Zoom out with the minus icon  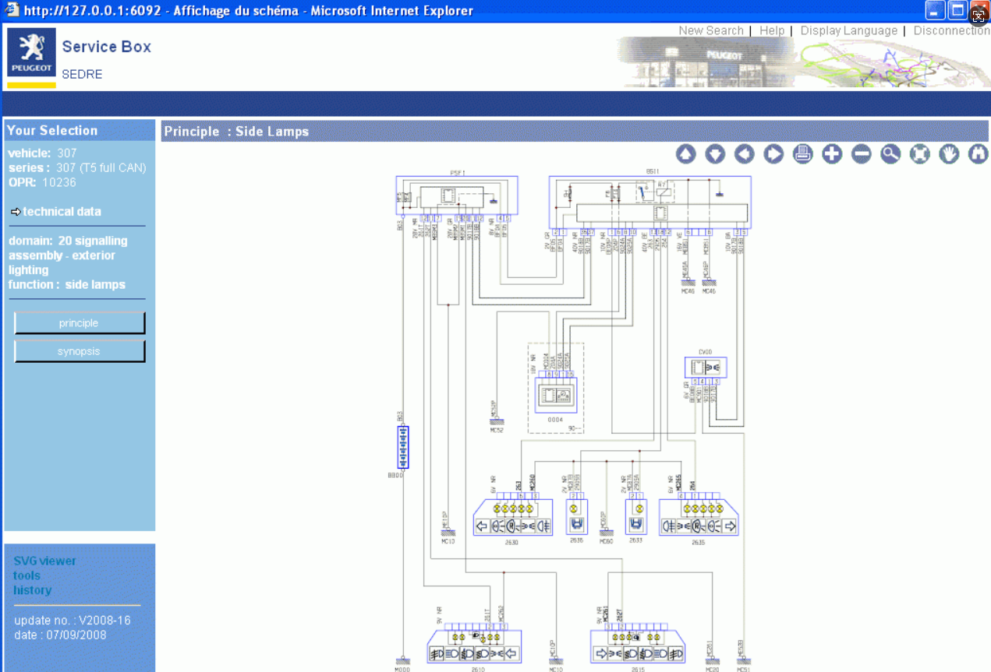pos(862,154)
